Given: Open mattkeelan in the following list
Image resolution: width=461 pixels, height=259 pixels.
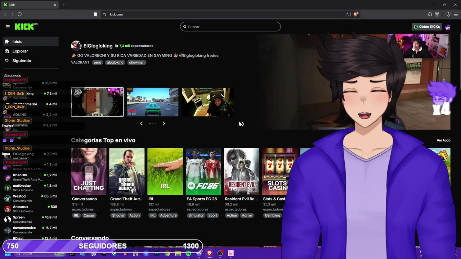Looking at the screenshot, I should point(31,188).
